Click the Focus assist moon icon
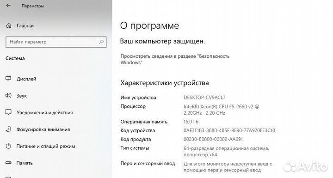This screenshot has height=178, width=333. 8,129
